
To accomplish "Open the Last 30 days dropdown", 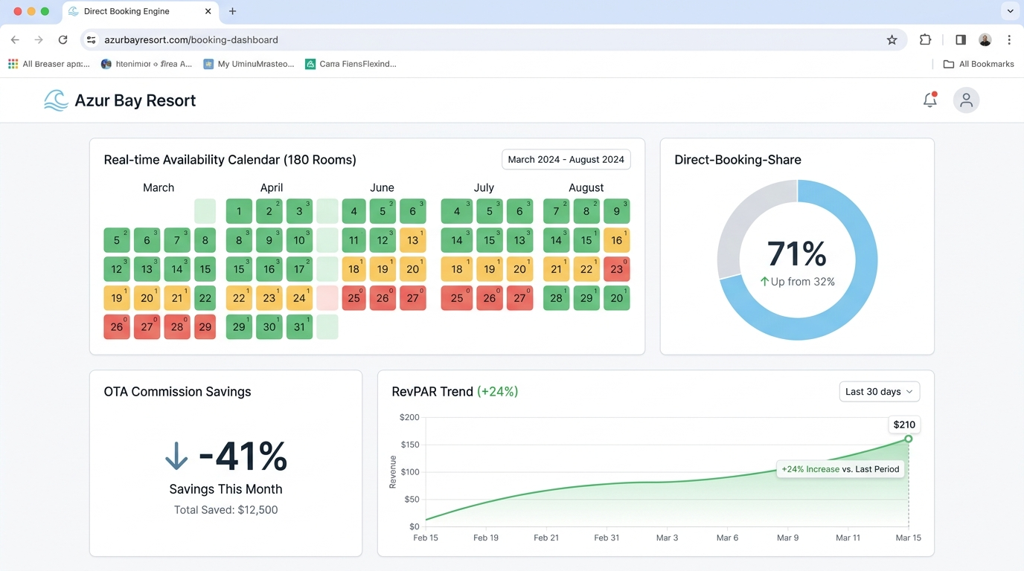I will 879,392.
